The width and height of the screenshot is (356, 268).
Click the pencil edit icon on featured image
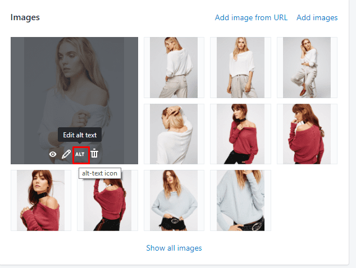[x=66, y=154]
